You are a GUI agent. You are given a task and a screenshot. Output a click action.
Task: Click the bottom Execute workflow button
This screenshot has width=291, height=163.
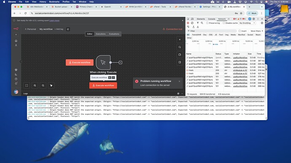tap(103, 85)
